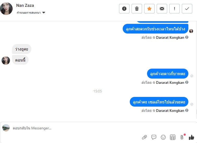
Task: Focus the Messenger reply text field
Action: tap(75, 128)
